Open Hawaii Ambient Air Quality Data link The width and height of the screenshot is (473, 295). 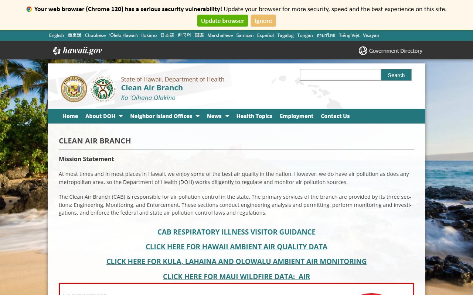[236, 247]
